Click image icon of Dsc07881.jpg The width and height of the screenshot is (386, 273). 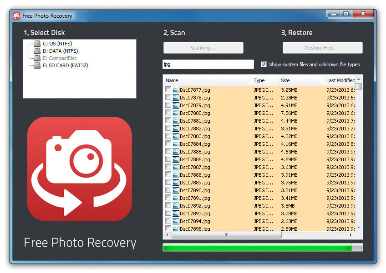pyautogui.click(x=176, y=121)
